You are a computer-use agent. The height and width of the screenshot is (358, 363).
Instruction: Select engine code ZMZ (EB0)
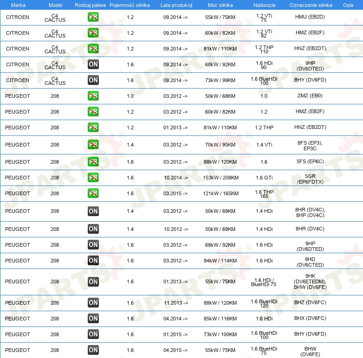(x=310, y=96)
